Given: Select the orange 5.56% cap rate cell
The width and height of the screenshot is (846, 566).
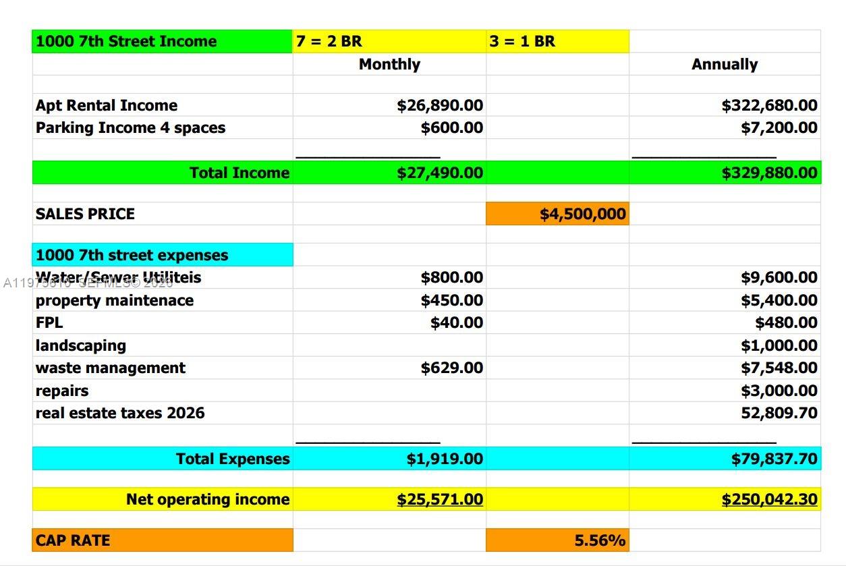Looking at the screenshot, I should click(557, 540).
